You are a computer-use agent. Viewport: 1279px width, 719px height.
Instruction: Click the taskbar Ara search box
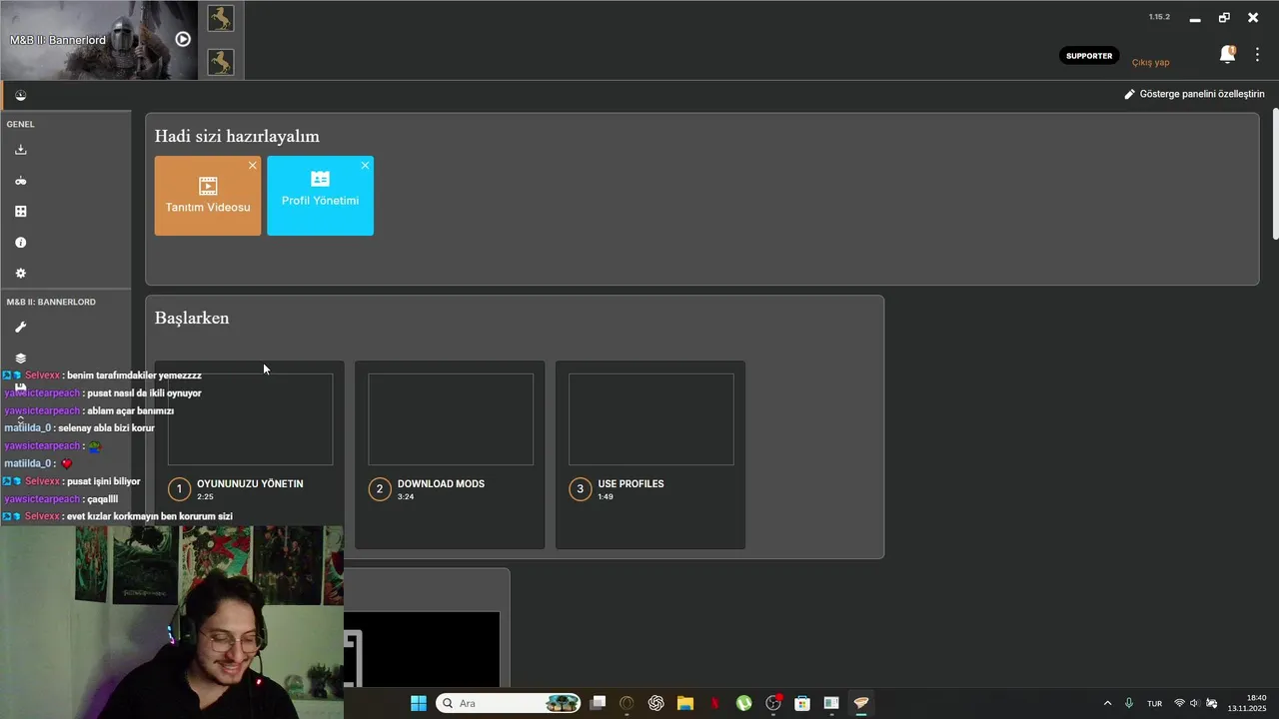tap(509, 703)
